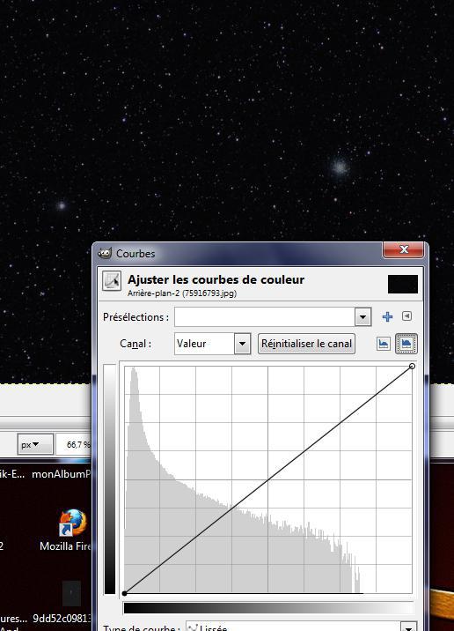Click the black image preview swatch
The width and height of the screenshot is (454, 631).
tap(403, 284)
